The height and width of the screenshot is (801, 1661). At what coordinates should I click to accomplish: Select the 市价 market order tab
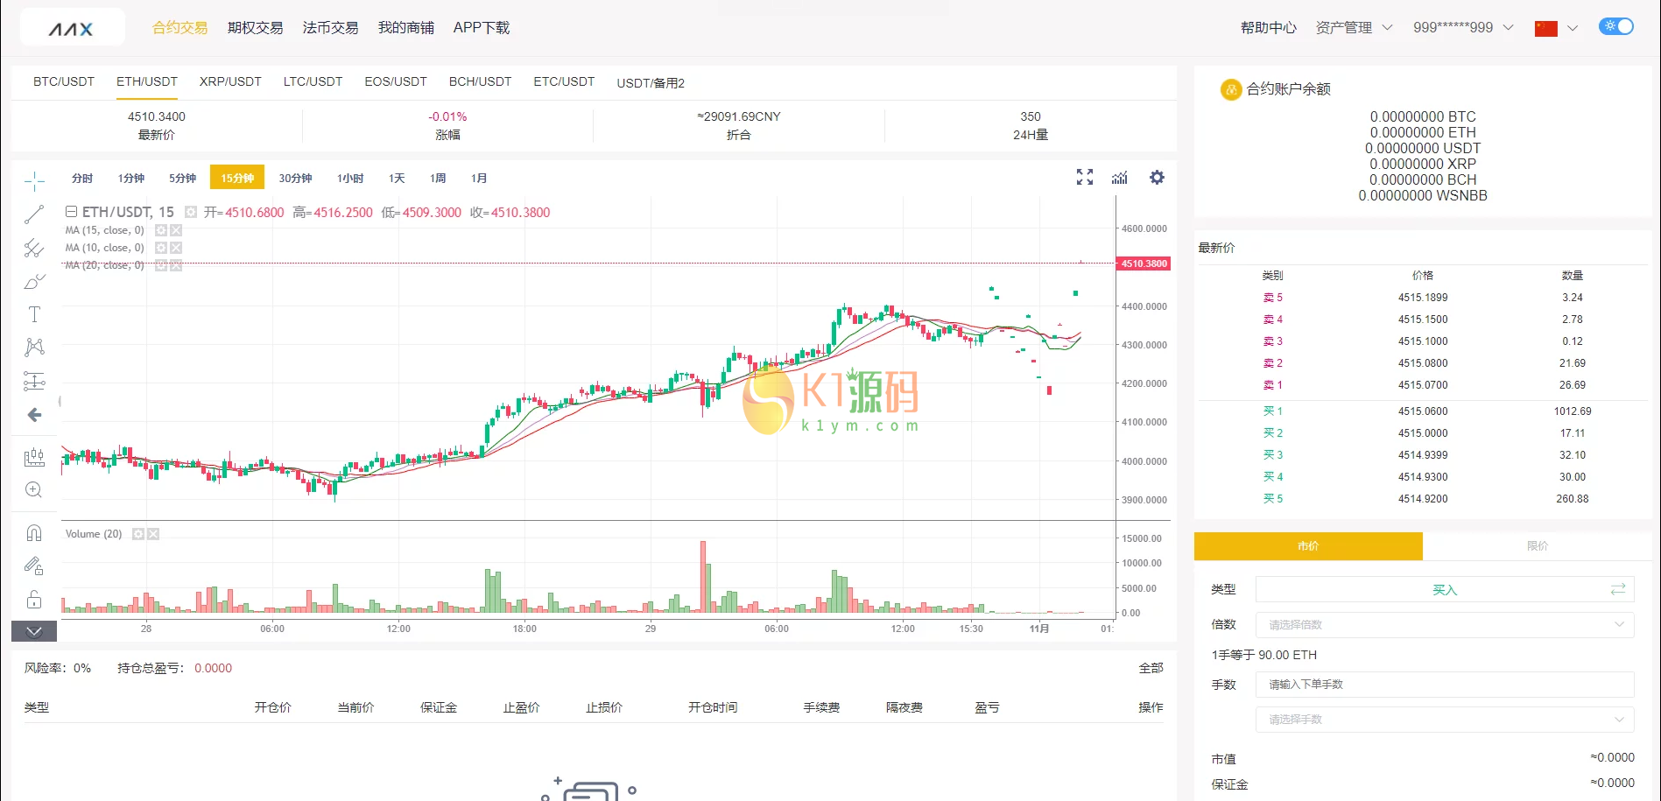[x=1308, y=545]
